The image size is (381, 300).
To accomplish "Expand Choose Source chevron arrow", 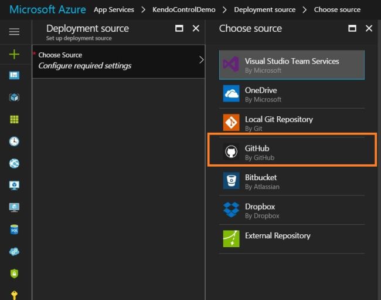I will [201, 60].
